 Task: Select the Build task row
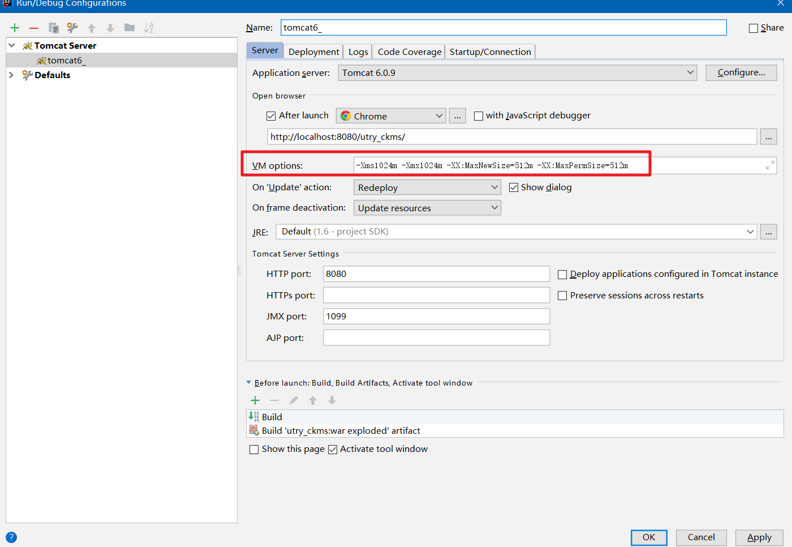(x=515, y=417)
